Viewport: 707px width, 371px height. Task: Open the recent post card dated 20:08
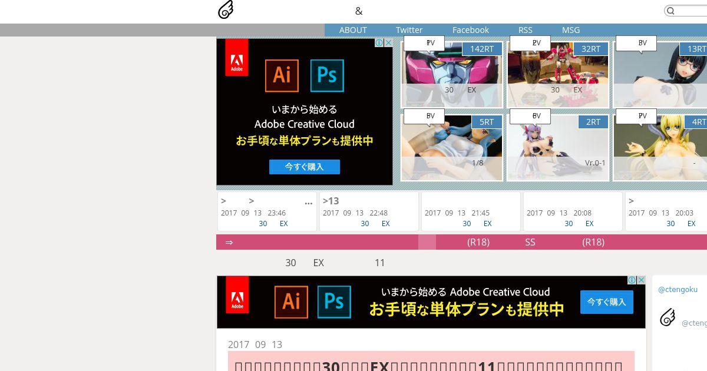(573, 211)
